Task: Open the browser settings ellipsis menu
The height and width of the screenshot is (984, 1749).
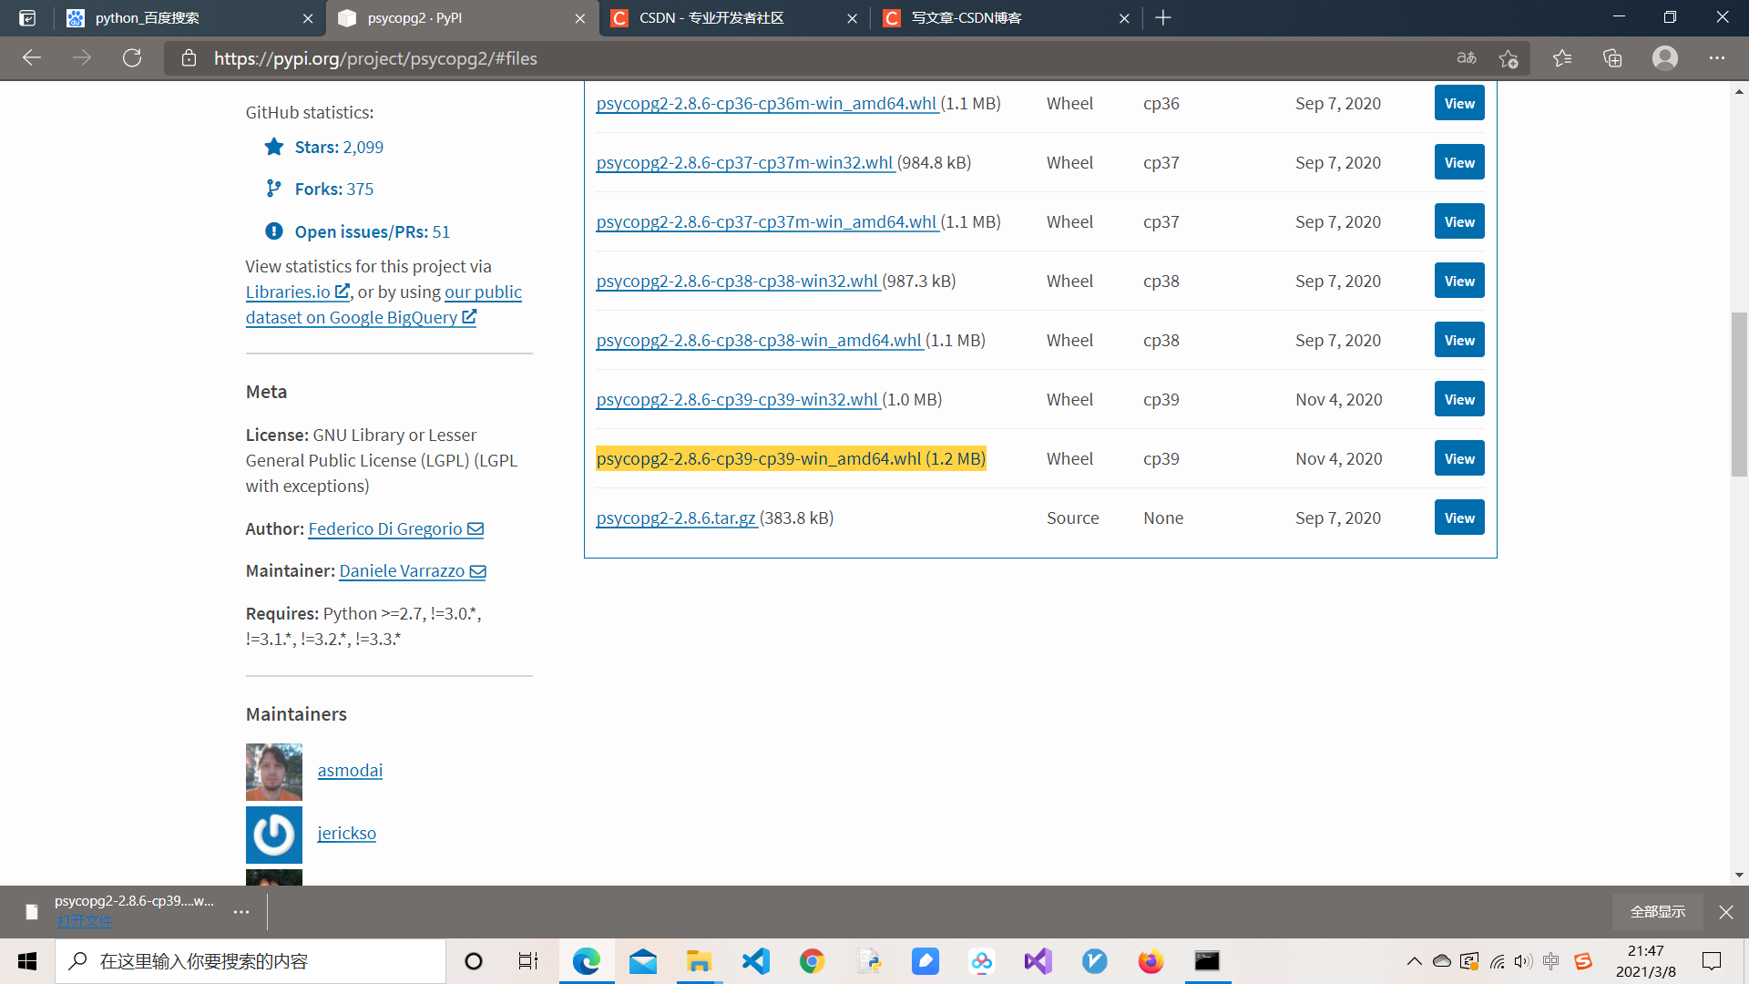Action: pyautogui.click(x=1718, y=57)
